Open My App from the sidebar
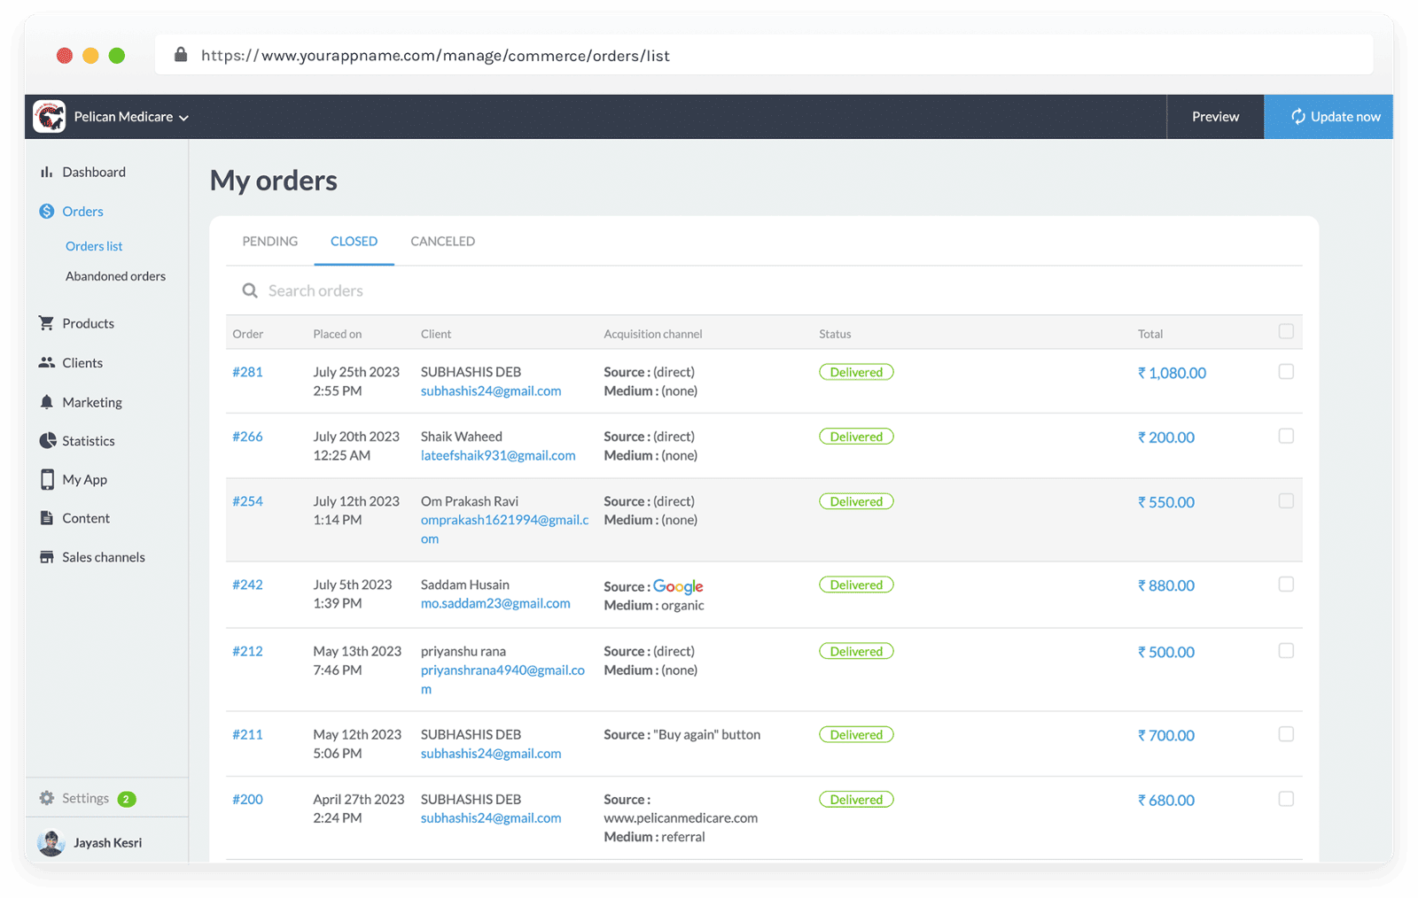Image resolution: width=1418 pixels, height=898 pixels. click(x=46, y=479)
